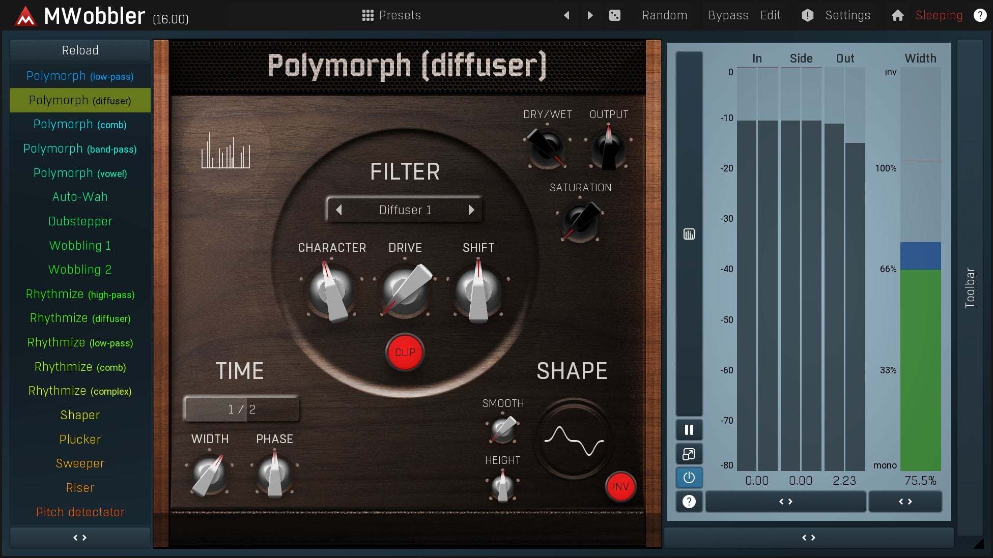Screen dimensions: 993x558
Task: Open the Presets browser grid icon
Action: click(x=367, y=15)
